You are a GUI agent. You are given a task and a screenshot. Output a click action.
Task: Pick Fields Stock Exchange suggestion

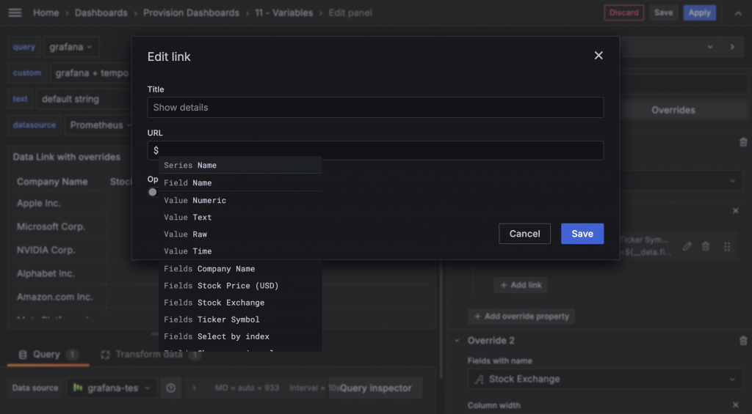[240, 303]
